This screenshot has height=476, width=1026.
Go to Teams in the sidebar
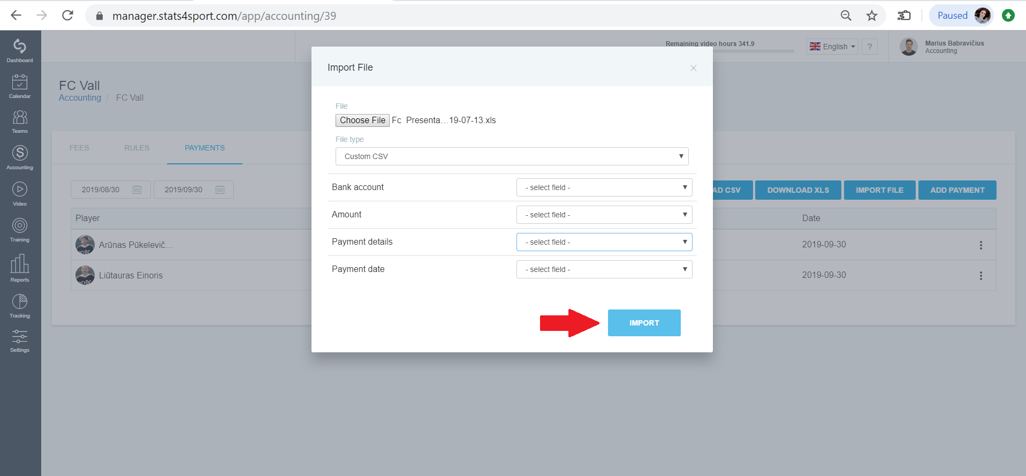20,122
